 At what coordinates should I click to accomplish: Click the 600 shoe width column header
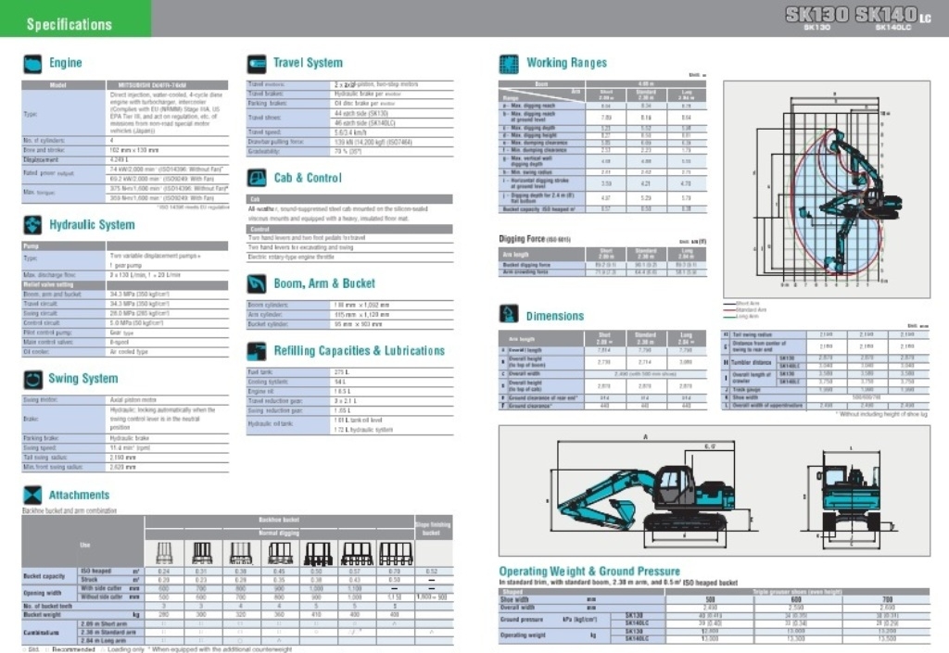(x=797, y=600)
